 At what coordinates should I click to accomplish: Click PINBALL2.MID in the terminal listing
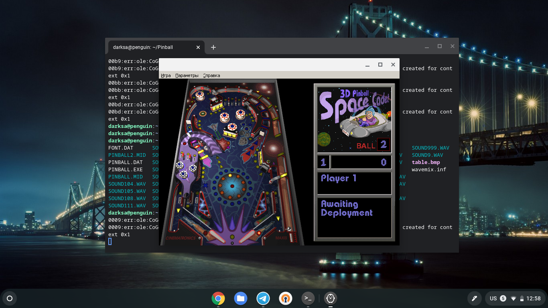tap(127, 155)
